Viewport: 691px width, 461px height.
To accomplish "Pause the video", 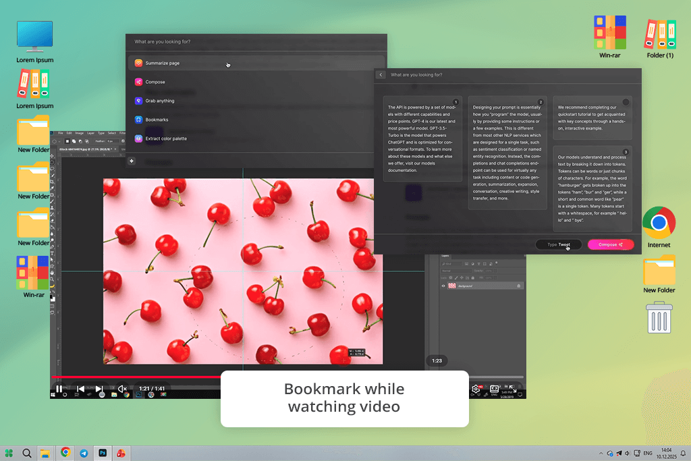I will [59, 389].
